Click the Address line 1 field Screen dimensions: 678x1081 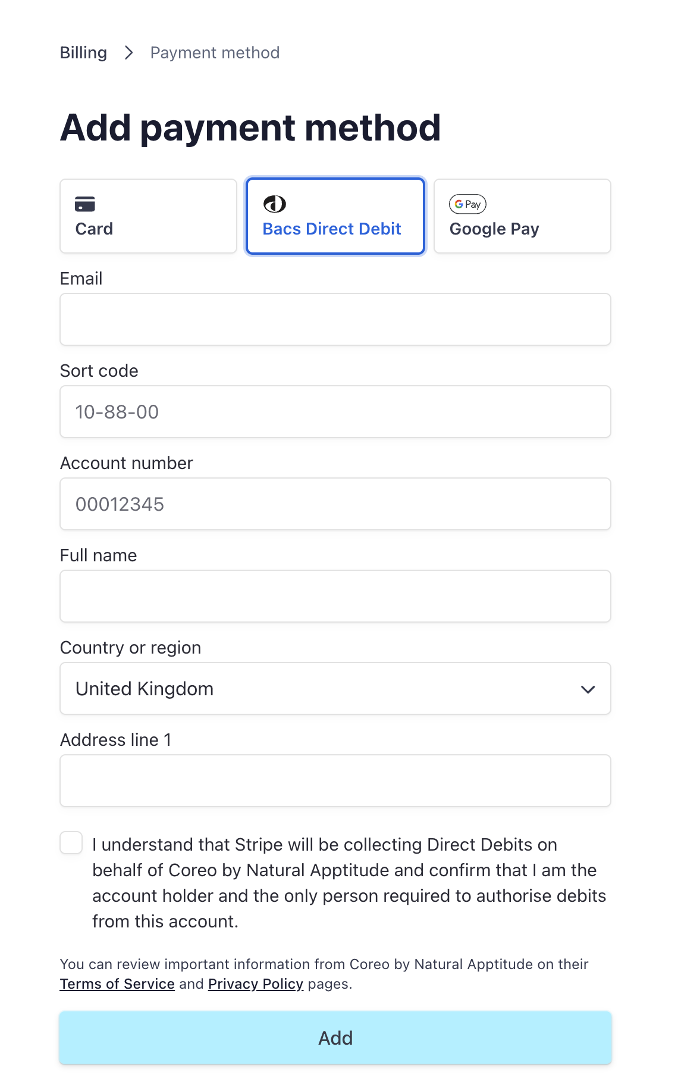click(x=335, y=781)
